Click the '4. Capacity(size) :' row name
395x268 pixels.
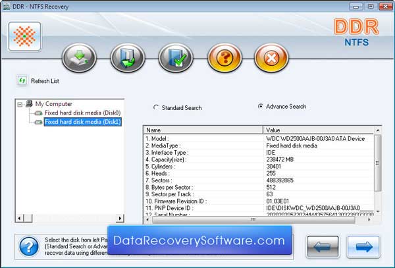(166, 159)
